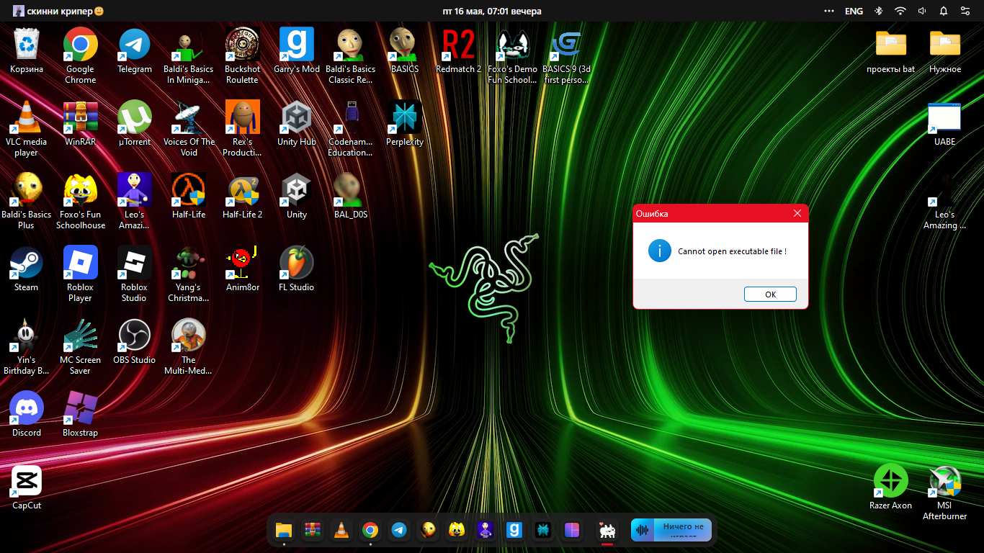Screen dimensions: 984x553
Task: Open the Wi-Fi network indicator
Action: [900, 12]
